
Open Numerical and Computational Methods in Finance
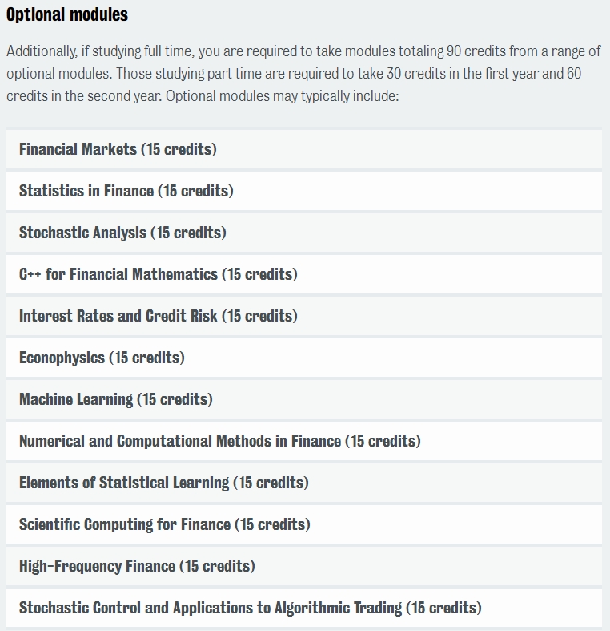coord(303,441)
